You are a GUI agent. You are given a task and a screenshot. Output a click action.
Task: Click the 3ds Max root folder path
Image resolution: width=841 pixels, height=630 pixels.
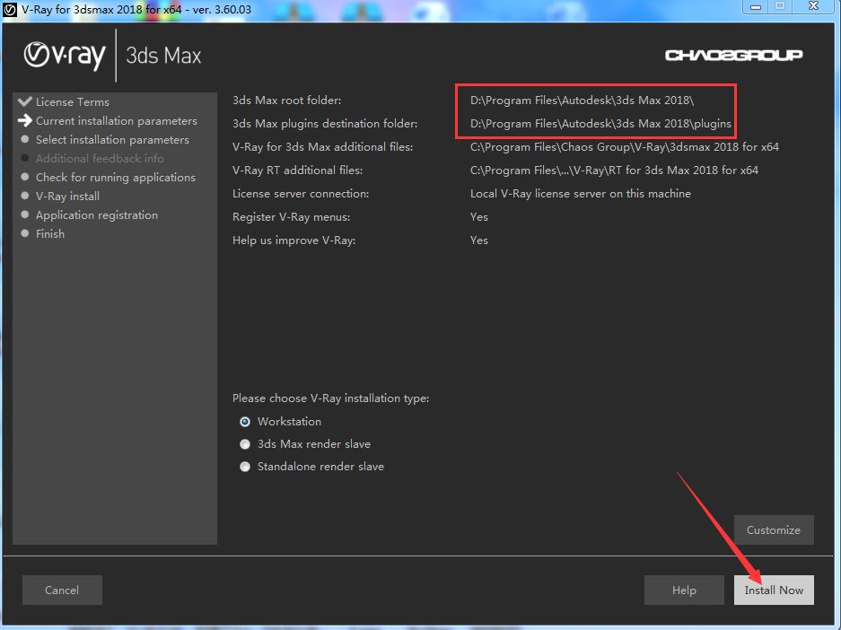582,101
